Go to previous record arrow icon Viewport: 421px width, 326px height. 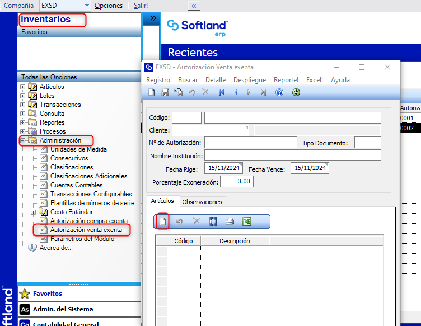point(236,92)
